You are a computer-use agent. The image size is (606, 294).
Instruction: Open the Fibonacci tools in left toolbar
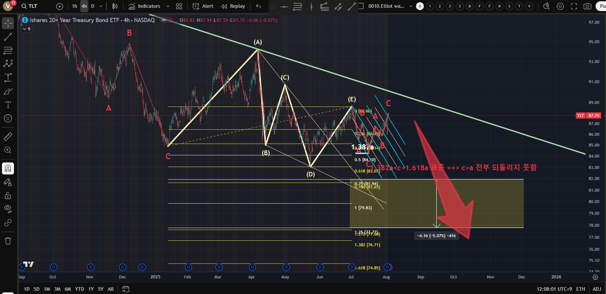pos(8,50)
